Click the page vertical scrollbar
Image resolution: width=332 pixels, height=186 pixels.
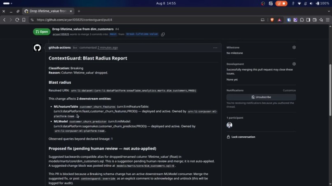(330, 90)
